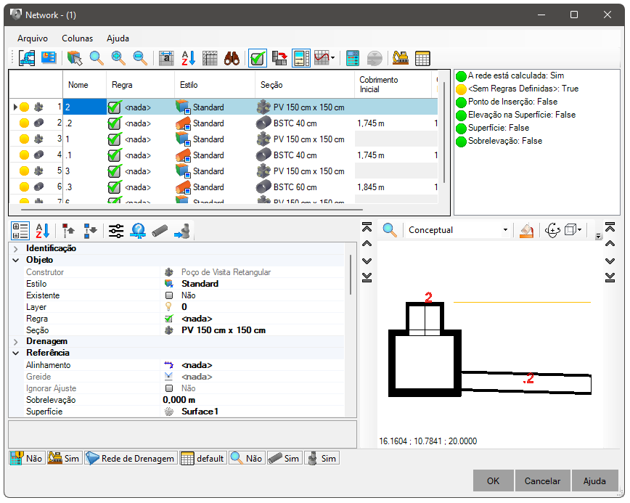630x503 pixels.
Task: Open the Arquivo menu
Action: (x=33, y=38)
